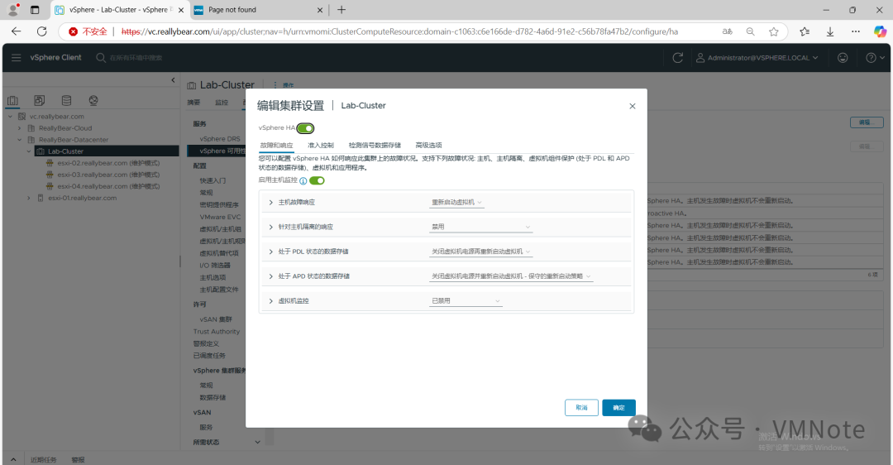The image size is (893, 465).
Task: Switch to the 检测信号数据存储 tab
Action: (375, 146)
